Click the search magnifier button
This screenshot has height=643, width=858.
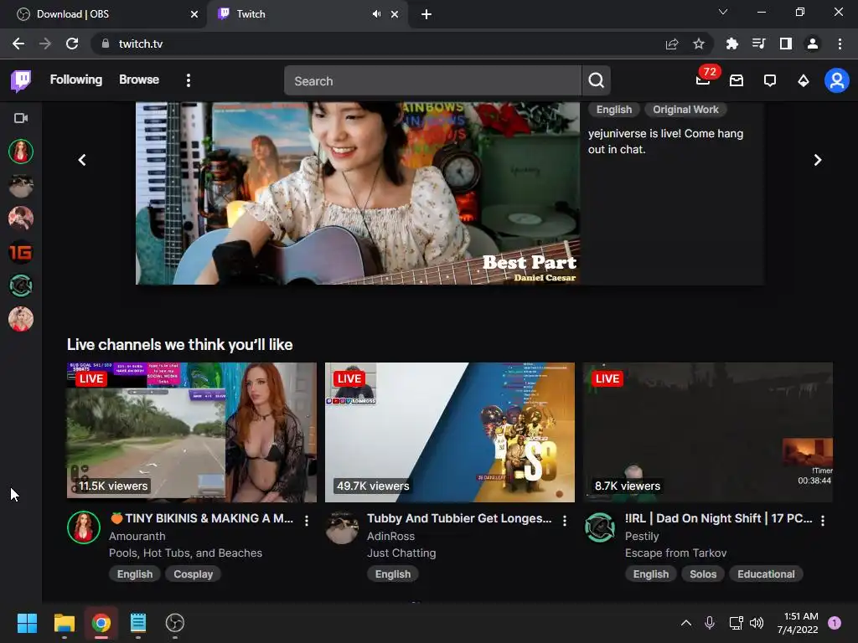(x=597, y=81)
